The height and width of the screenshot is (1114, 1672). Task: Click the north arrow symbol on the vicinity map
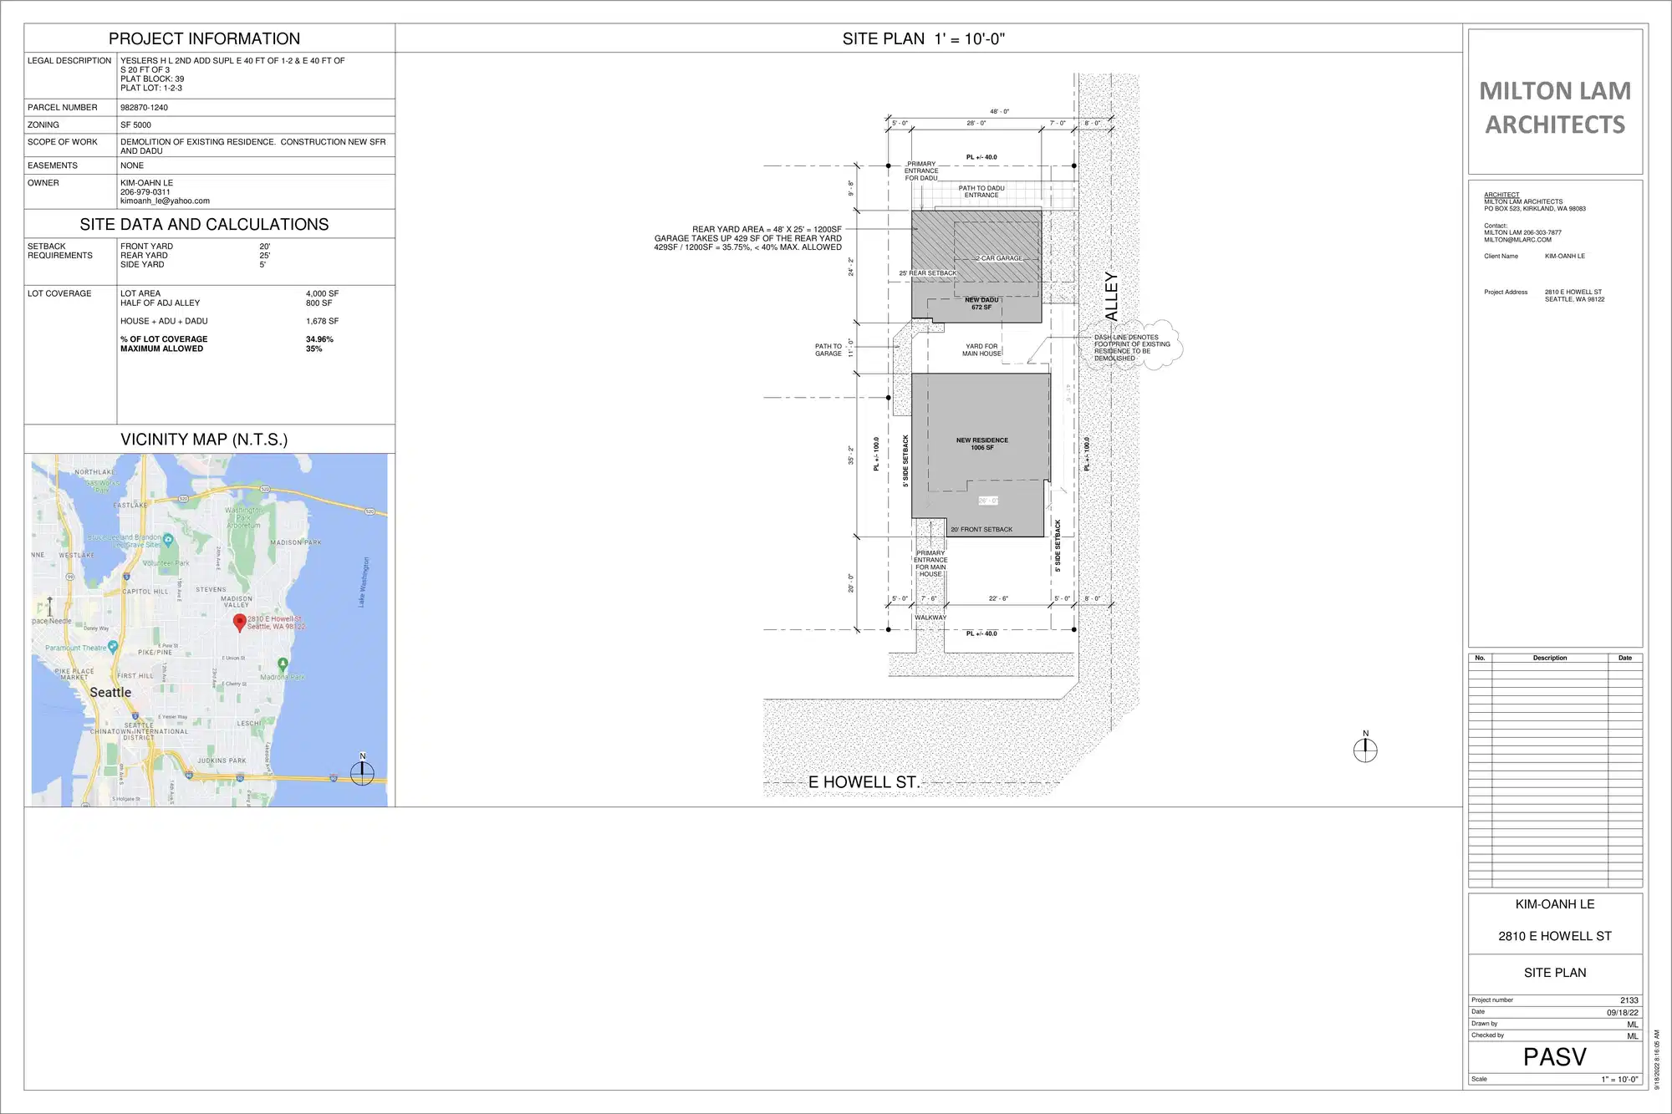point(362,771)
